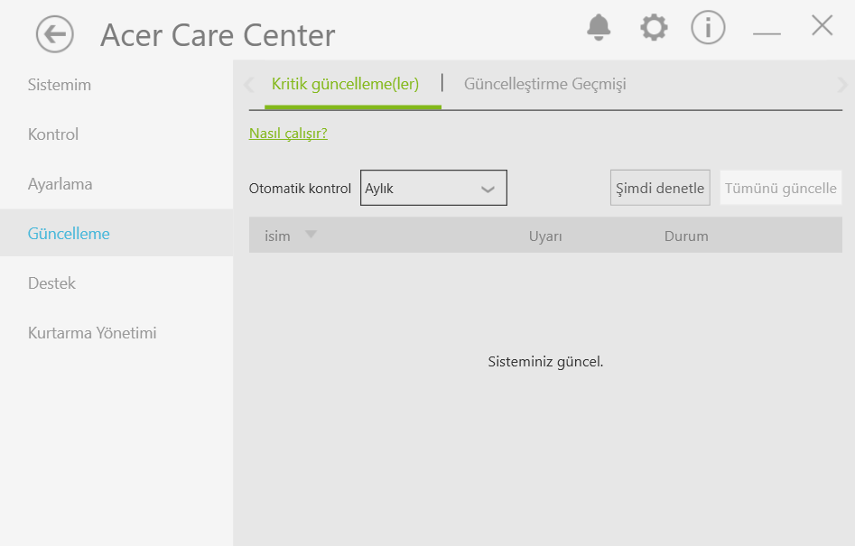Show the info (i) icon

708,27
